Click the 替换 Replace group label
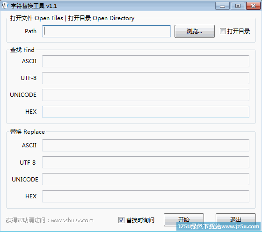Screen dimensions: 262x232 tap(28, 132)
